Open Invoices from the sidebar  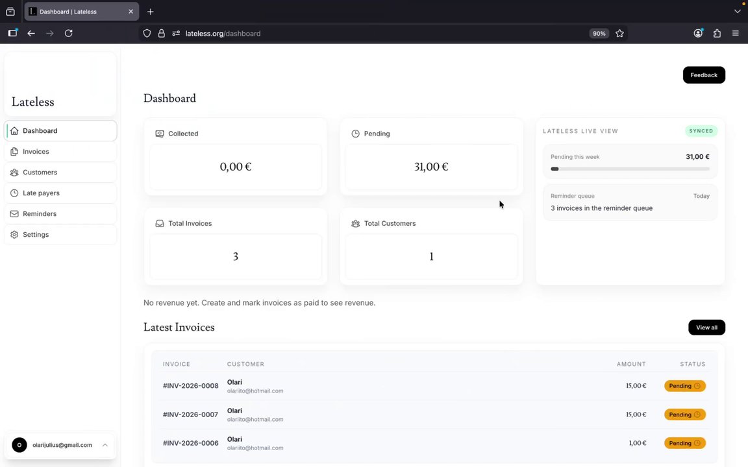(60, 152)
